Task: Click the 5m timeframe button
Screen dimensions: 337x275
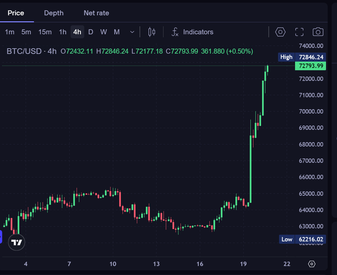Action: 26,32
